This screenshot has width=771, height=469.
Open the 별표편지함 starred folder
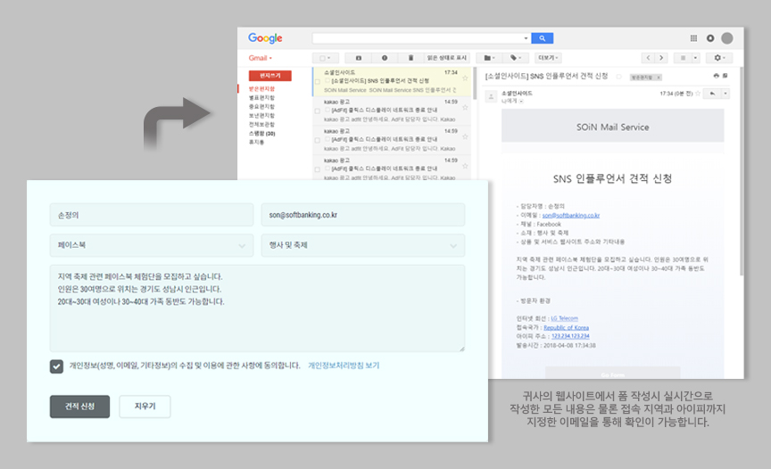pyautogui.click(x=261, y=98)
